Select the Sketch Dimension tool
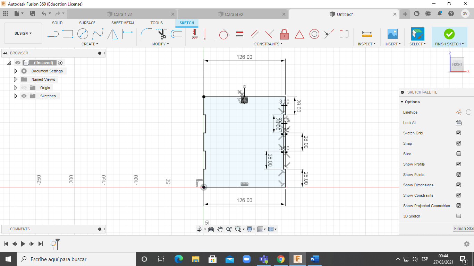 [128, 34]
